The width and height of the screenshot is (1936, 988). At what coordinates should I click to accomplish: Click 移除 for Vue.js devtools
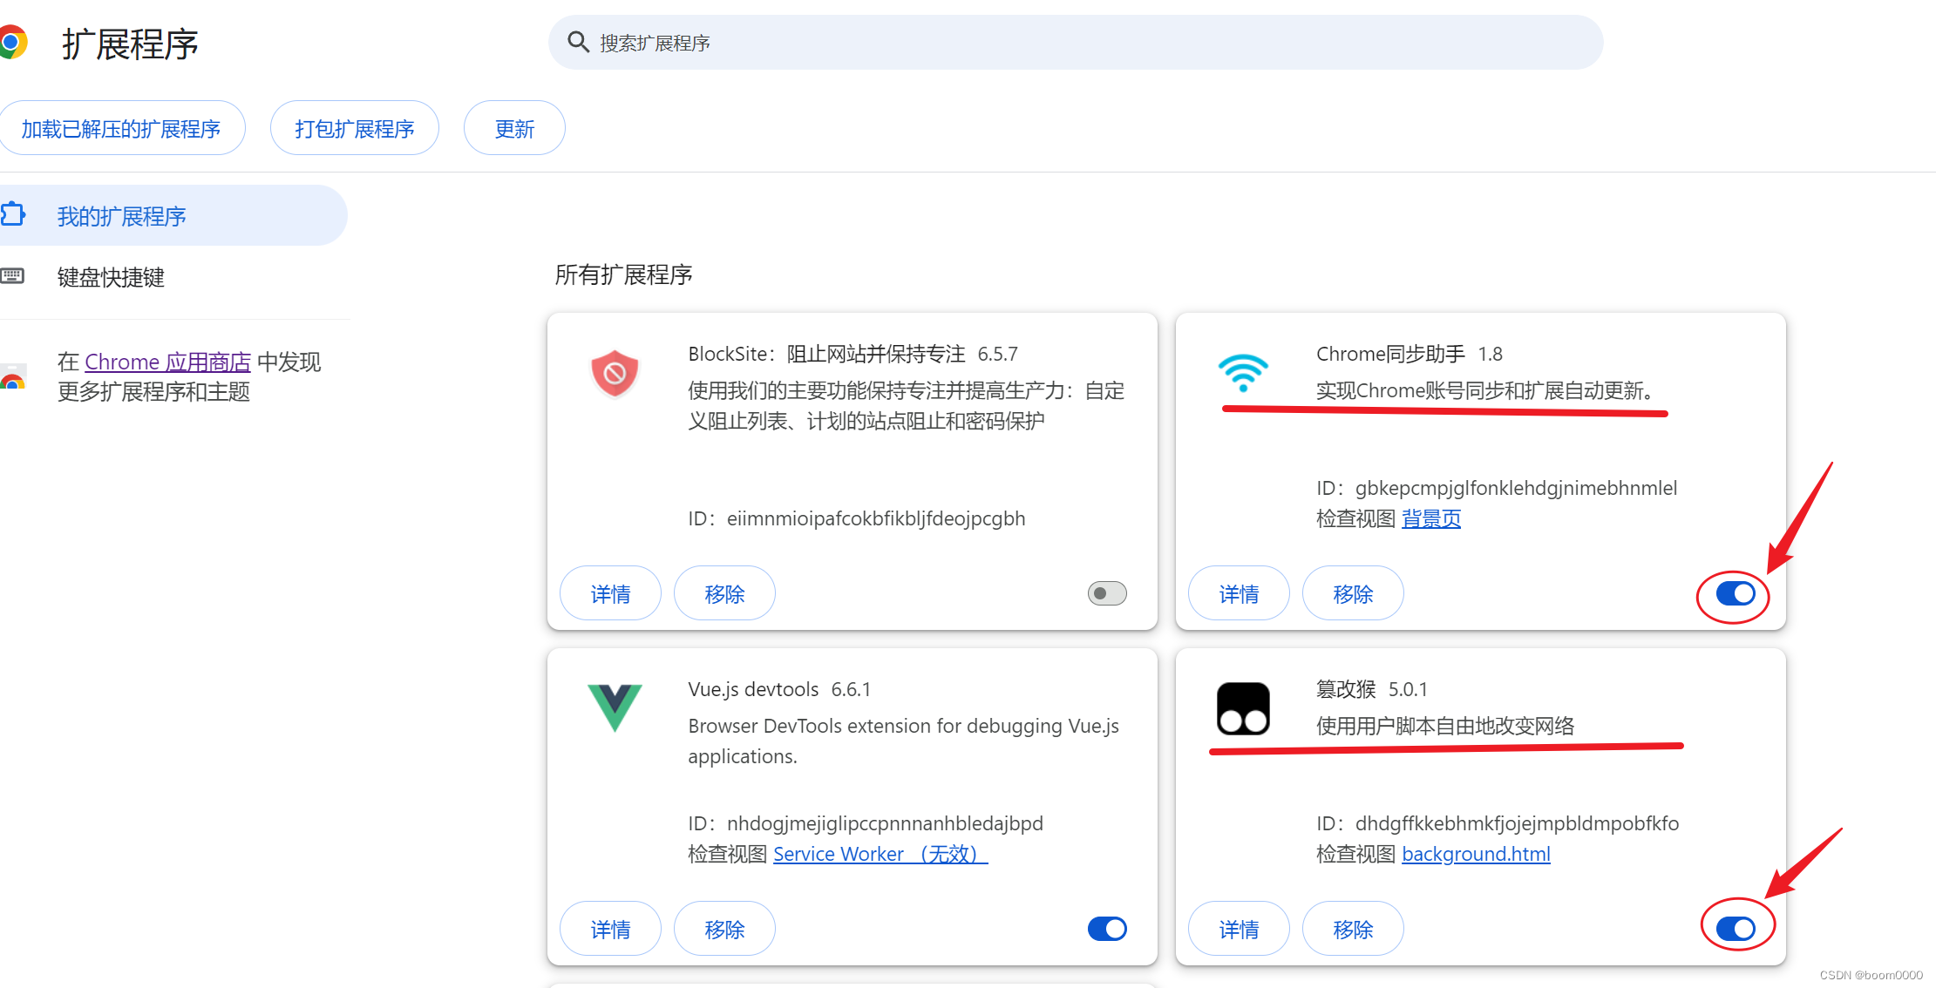(x=724, y=929)
